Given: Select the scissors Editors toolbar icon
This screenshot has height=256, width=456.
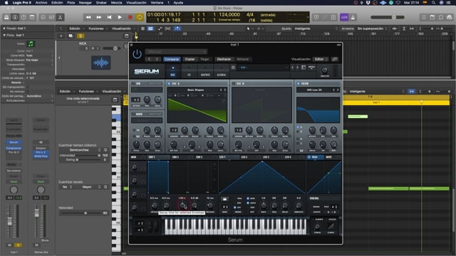Looking at the screenshot, I should 60,17.
